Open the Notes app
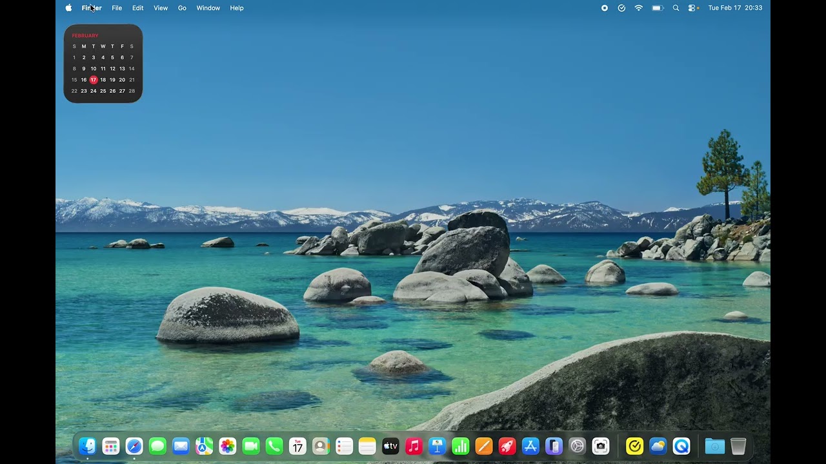The image size is (826, 464). tap(367, 446)
